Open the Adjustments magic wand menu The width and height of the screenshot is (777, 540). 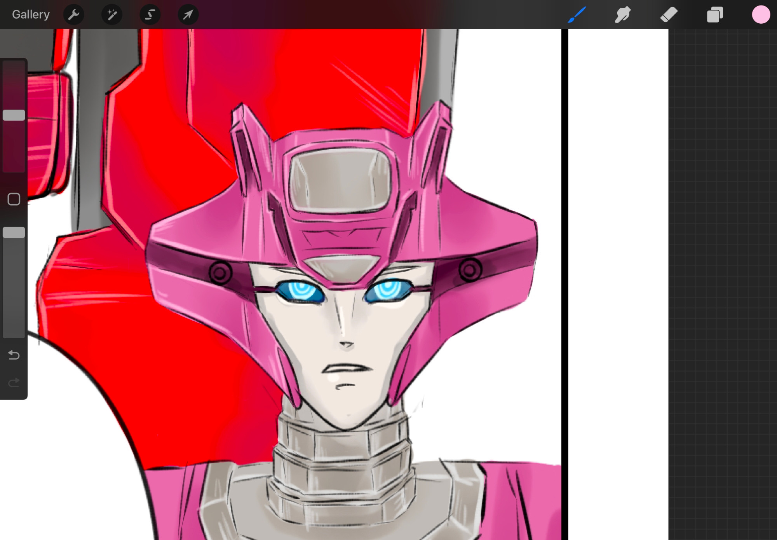pos(112,15)
